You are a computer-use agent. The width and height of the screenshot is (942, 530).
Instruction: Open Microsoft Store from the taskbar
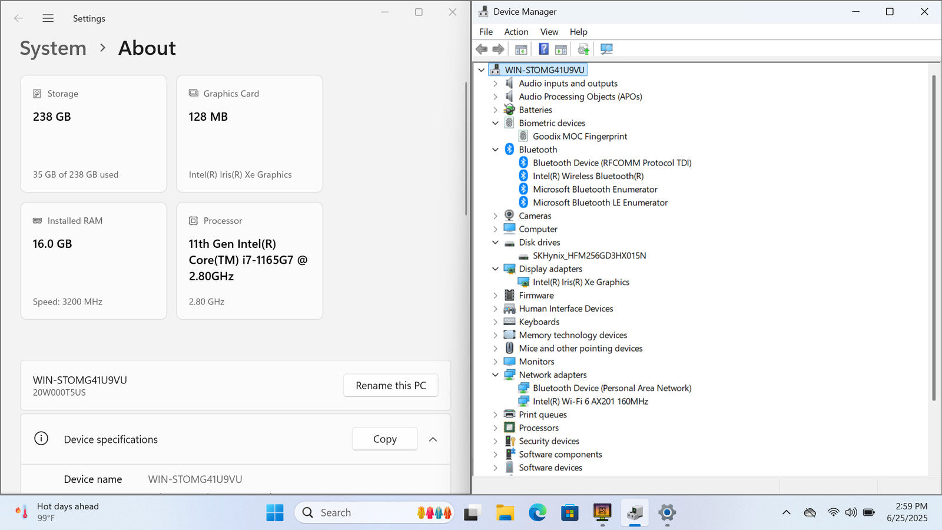[x=569, y=512]
